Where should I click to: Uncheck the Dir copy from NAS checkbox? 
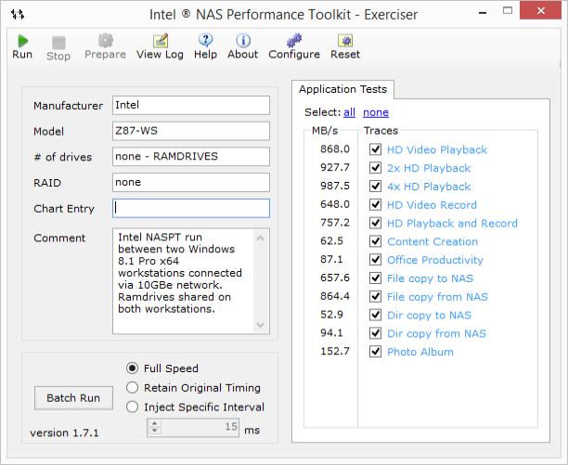[375, 333]
